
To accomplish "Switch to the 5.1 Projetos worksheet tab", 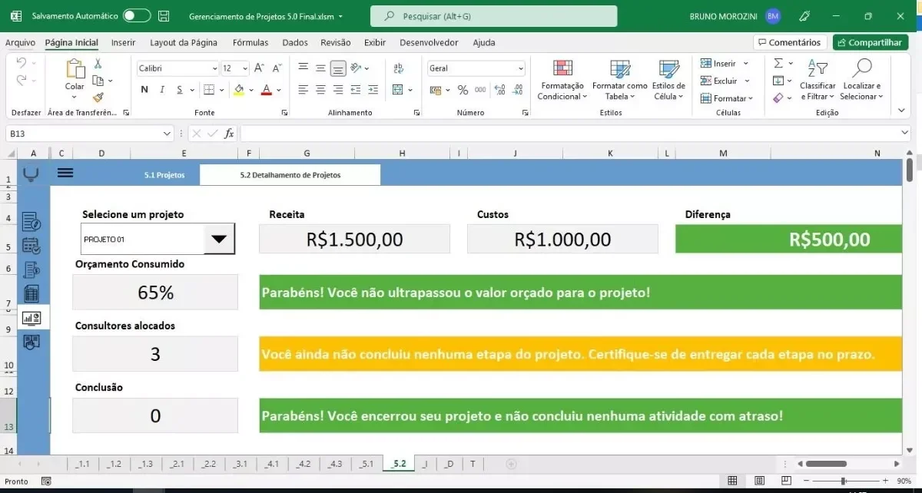I will point(164,175).
